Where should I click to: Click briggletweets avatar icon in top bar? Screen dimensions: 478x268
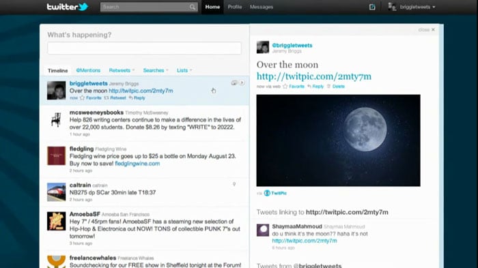[x=392, y=7]
